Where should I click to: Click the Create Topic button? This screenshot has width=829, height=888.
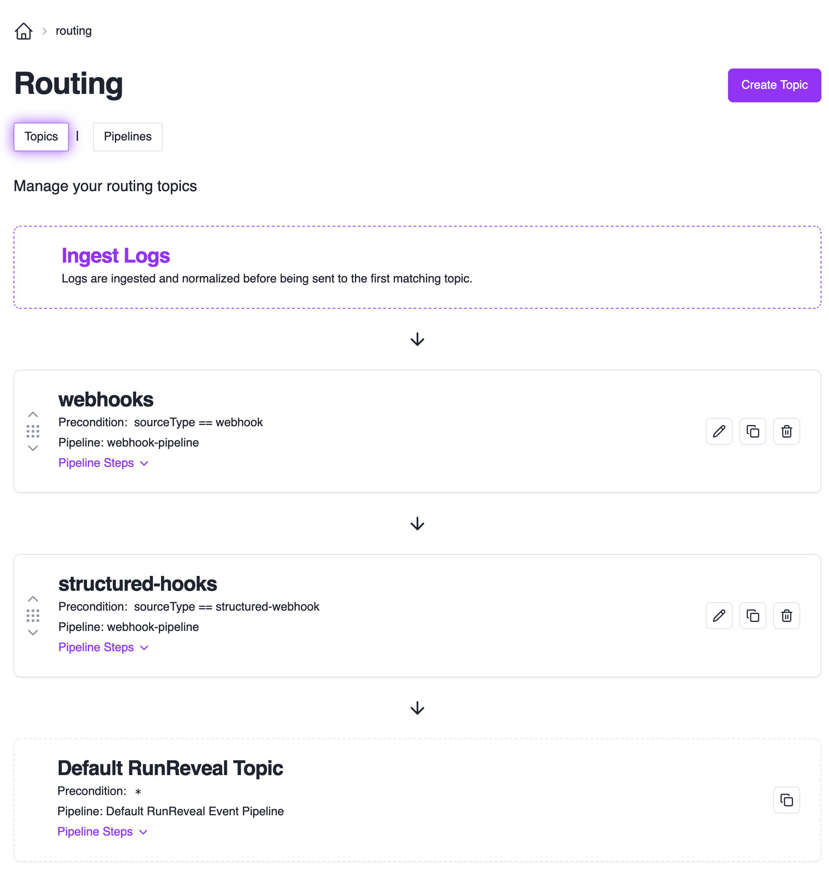[774, 85]
